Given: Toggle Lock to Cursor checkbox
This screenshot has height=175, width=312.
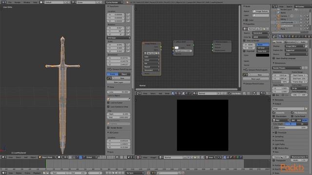Looking at the screenshot, I should coord(108,103).
